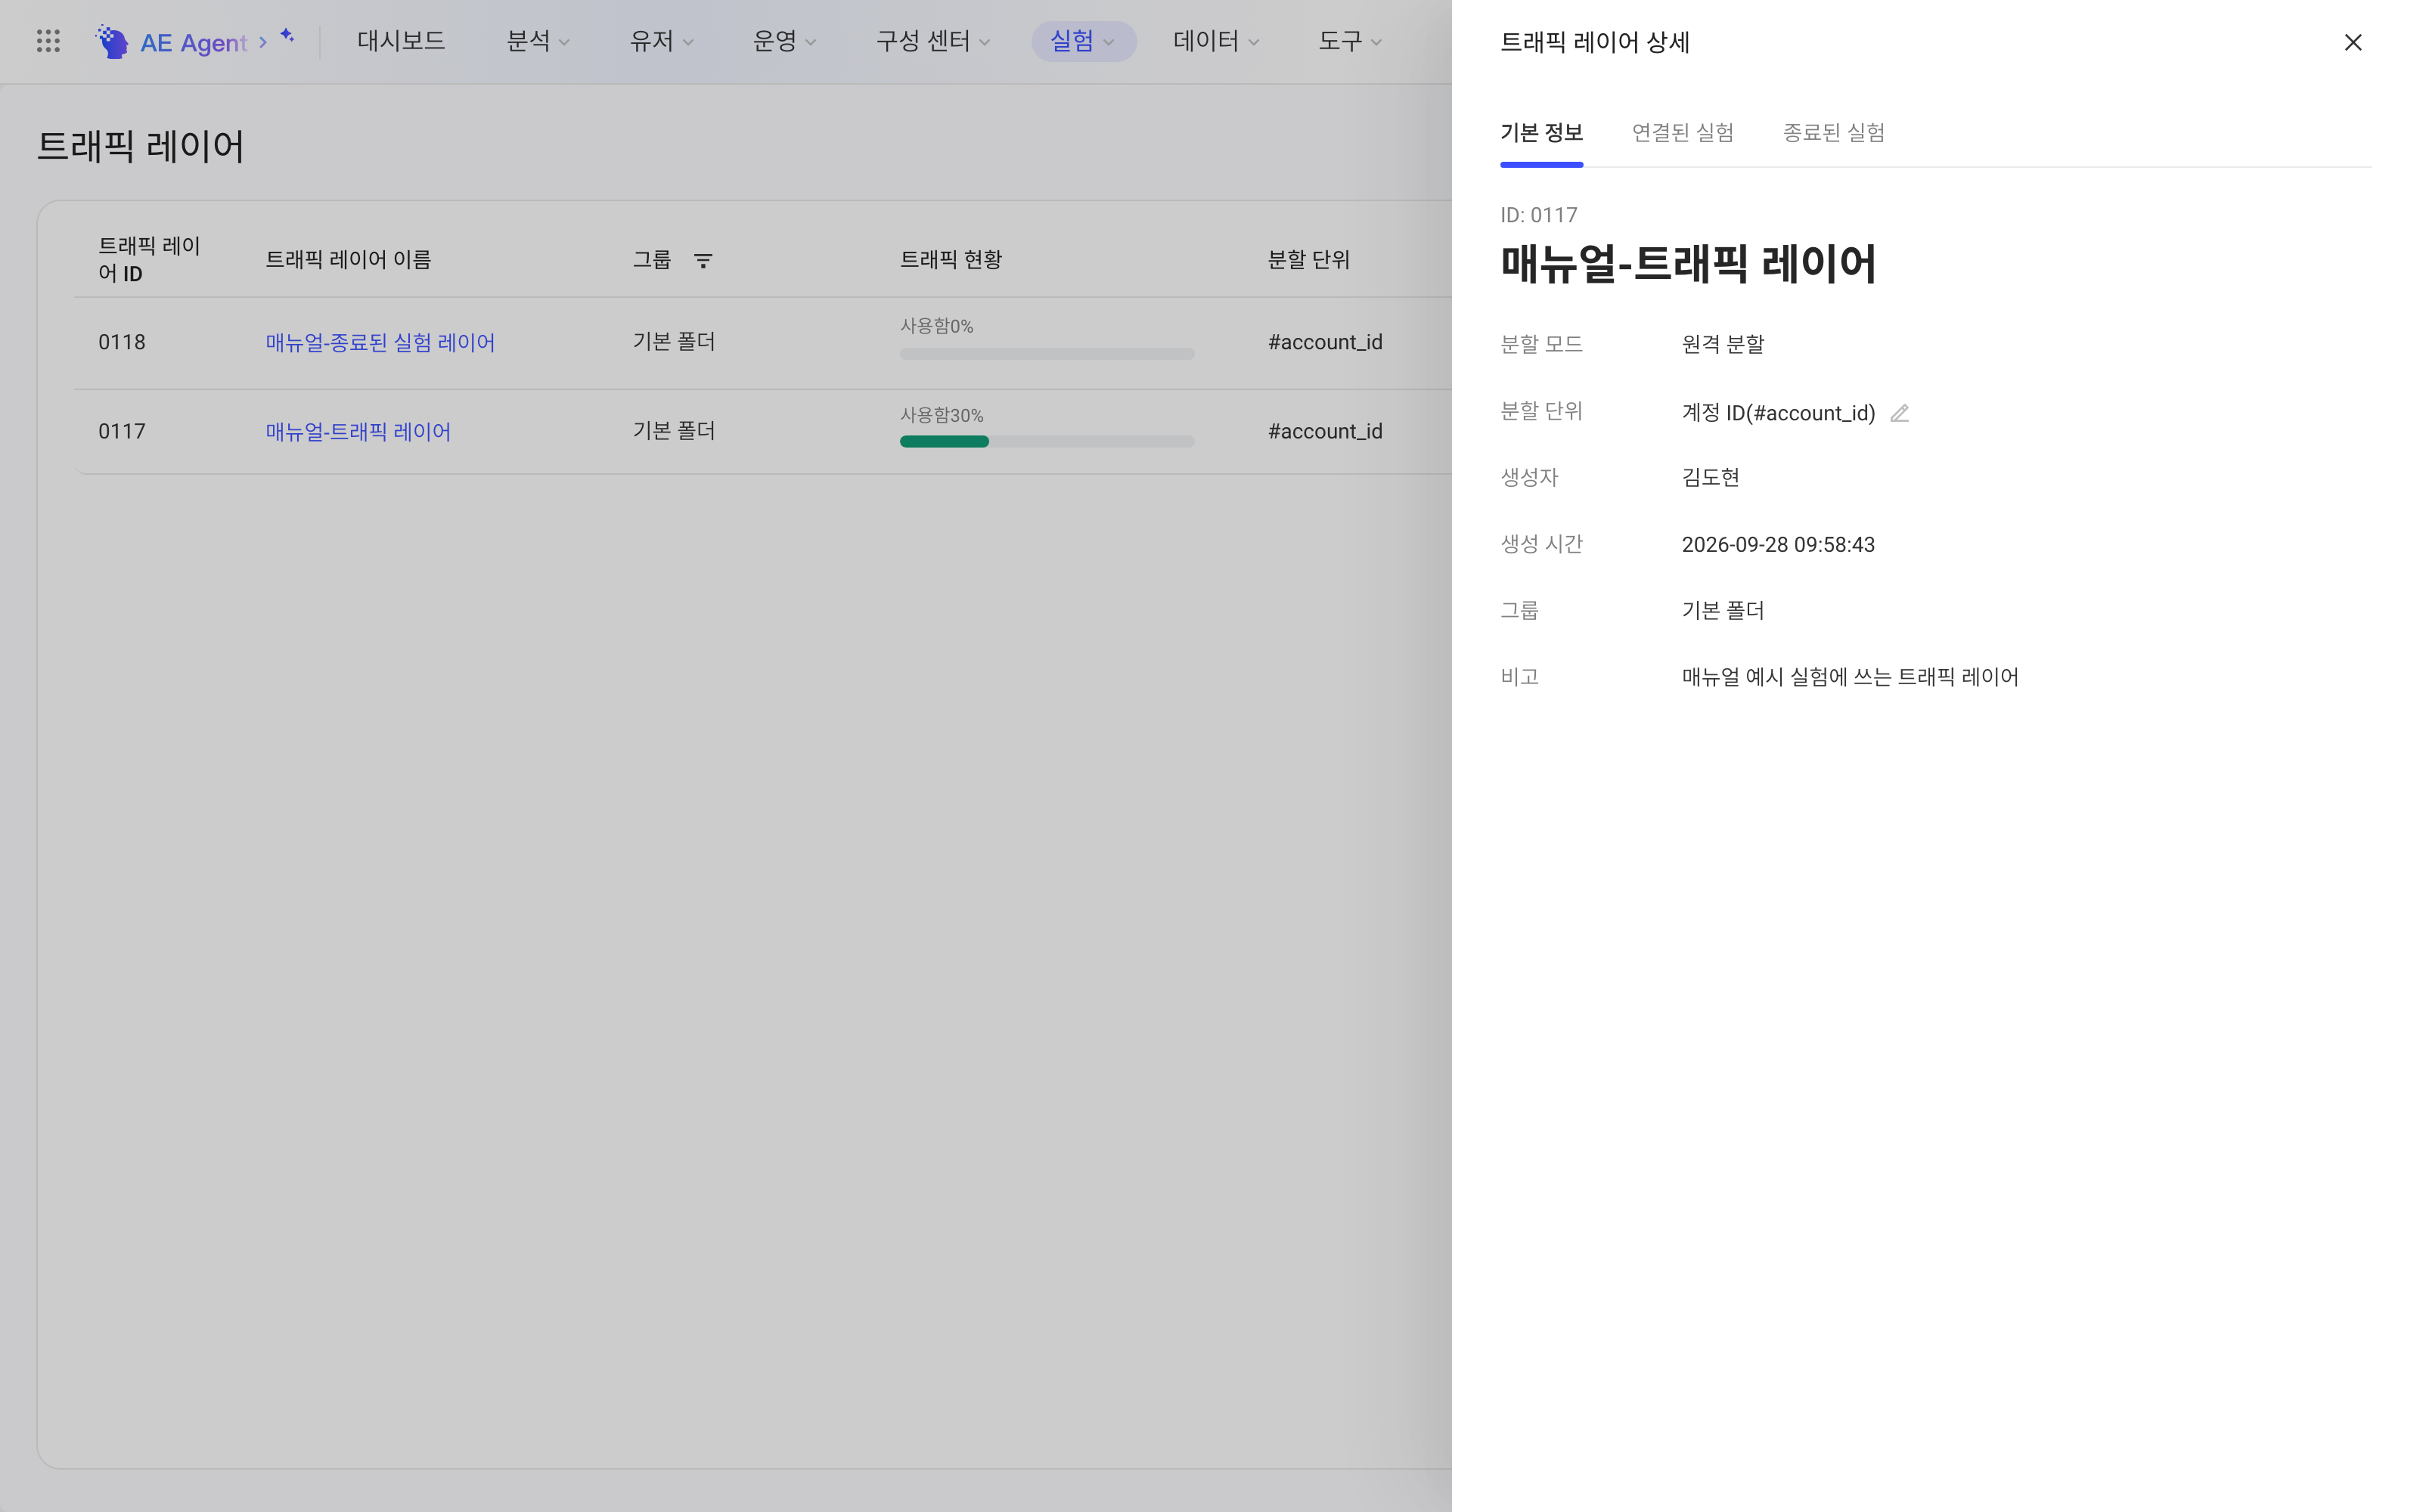Viewport: 2420px width, 1512px height.
Task: Switch to the 종료된 실험 tab
Action: (x=1833, y=132)
